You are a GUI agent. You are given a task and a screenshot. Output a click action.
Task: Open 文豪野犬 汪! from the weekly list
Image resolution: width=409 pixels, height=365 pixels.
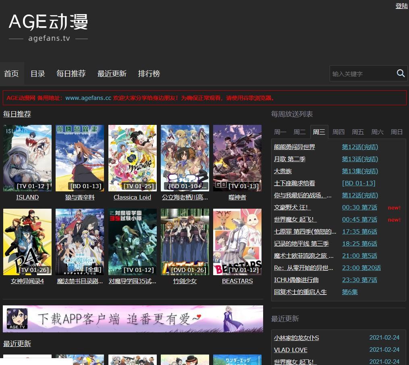point(292,207)
